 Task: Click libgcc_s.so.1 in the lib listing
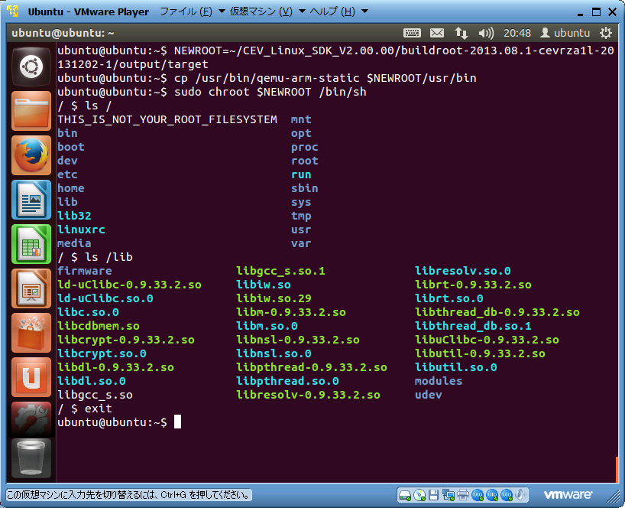pyautogui.click(x=280, y=271)
